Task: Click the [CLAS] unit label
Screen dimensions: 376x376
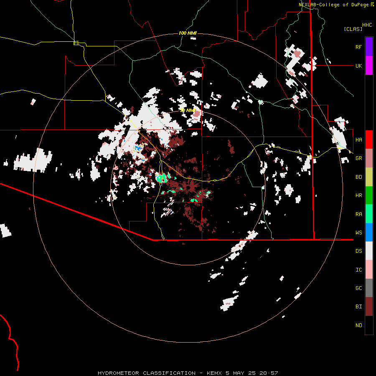Action: pyautogui.click(x=353, y=29)
